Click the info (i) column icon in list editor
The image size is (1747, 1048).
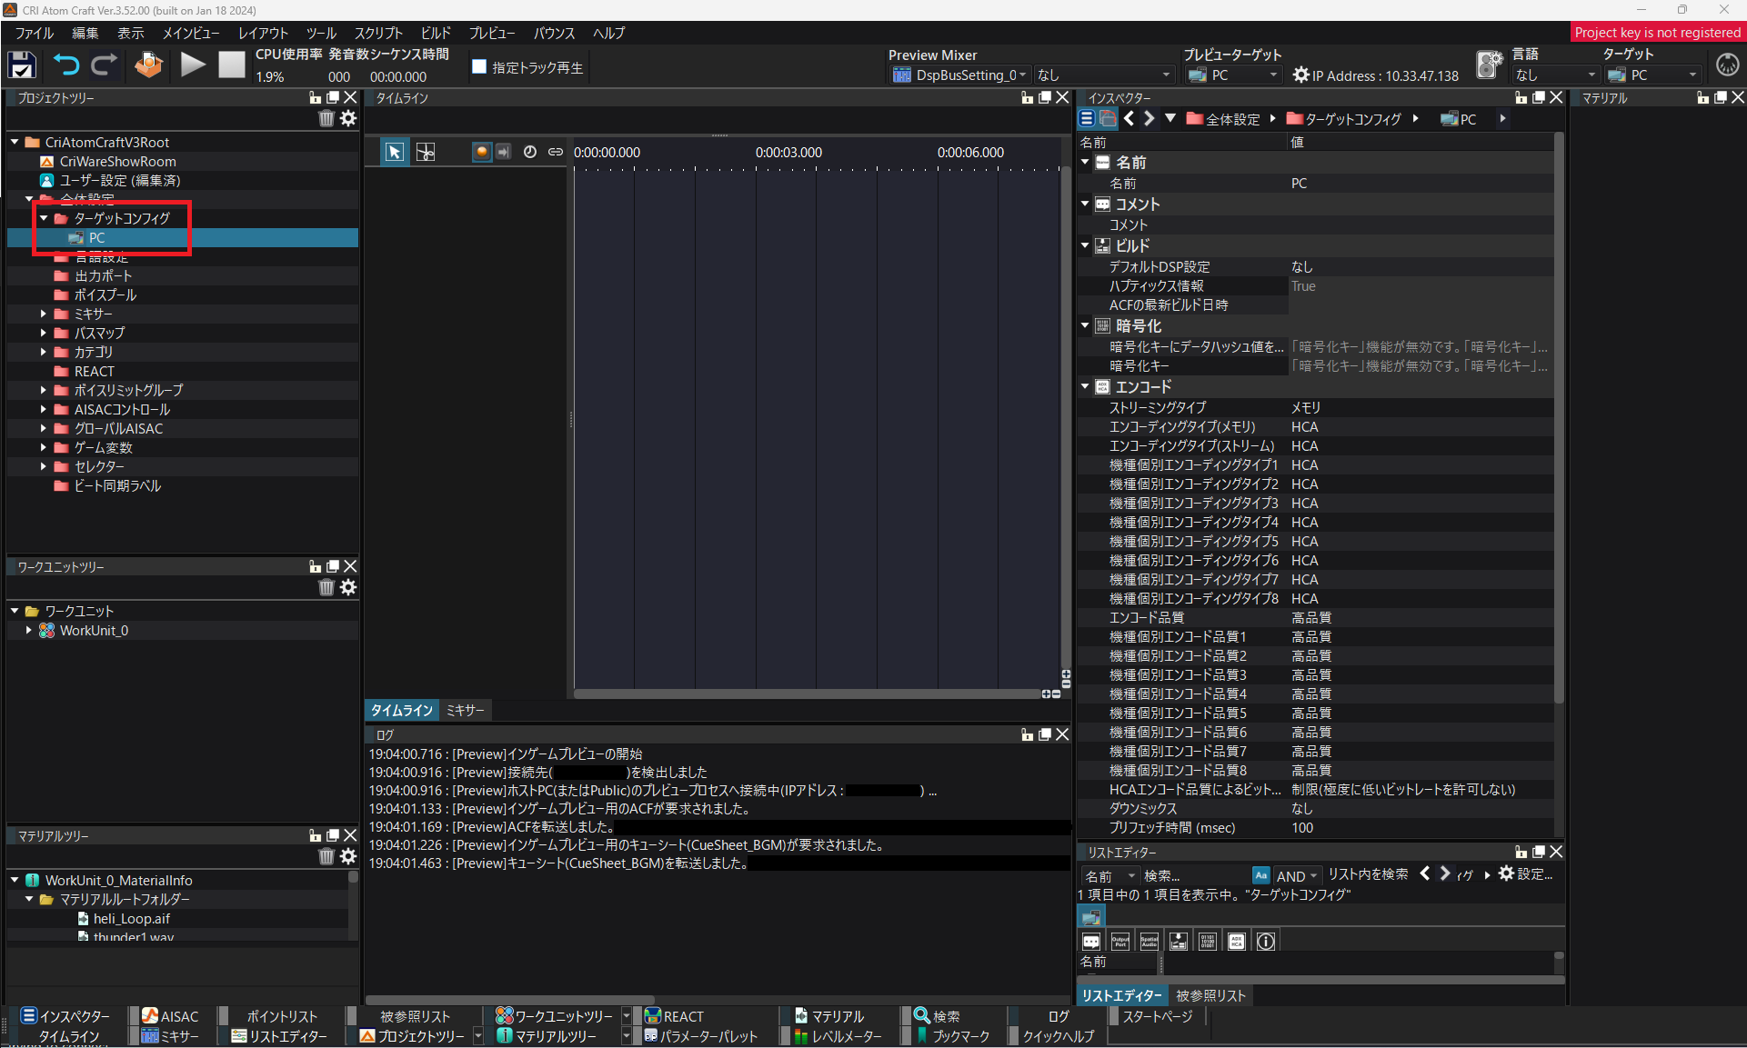point(1266,942)
